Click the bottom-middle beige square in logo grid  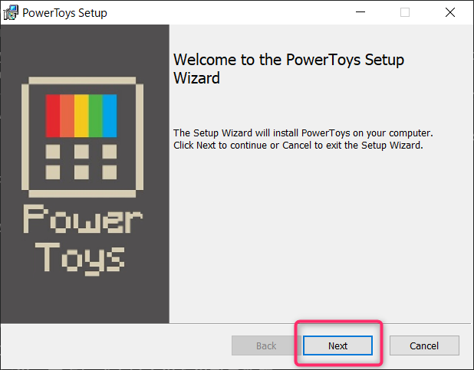(x=81, y=172)
